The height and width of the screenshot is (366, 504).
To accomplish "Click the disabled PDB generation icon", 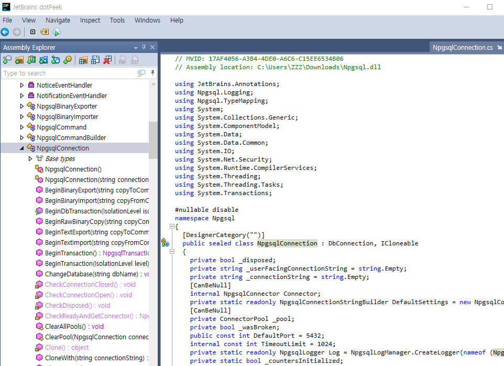I will pyautogui.click(x=134, y=60).
